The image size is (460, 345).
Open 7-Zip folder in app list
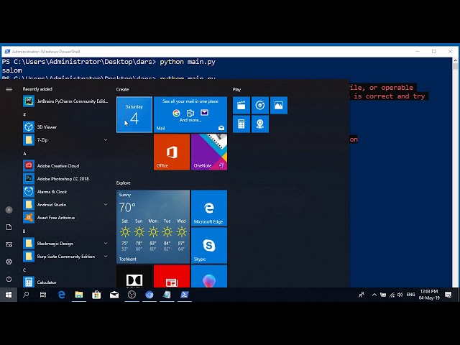65,140
